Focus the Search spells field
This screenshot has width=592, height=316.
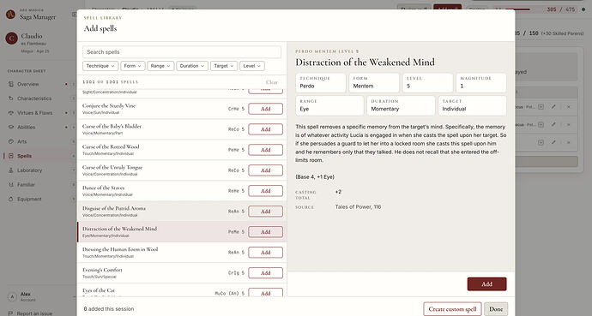pyautogui.click(x=182, y=52)
